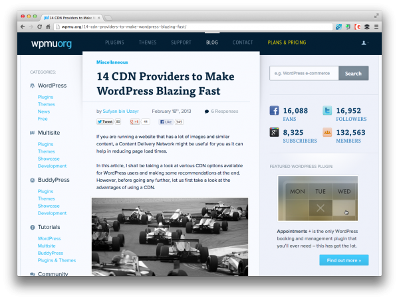Open Plugins under BuddyPress category

point(45,192)
